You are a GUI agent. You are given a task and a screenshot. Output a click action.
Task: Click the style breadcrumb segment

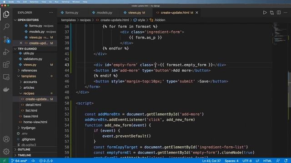pyautogui.click(x=139, y=20)
